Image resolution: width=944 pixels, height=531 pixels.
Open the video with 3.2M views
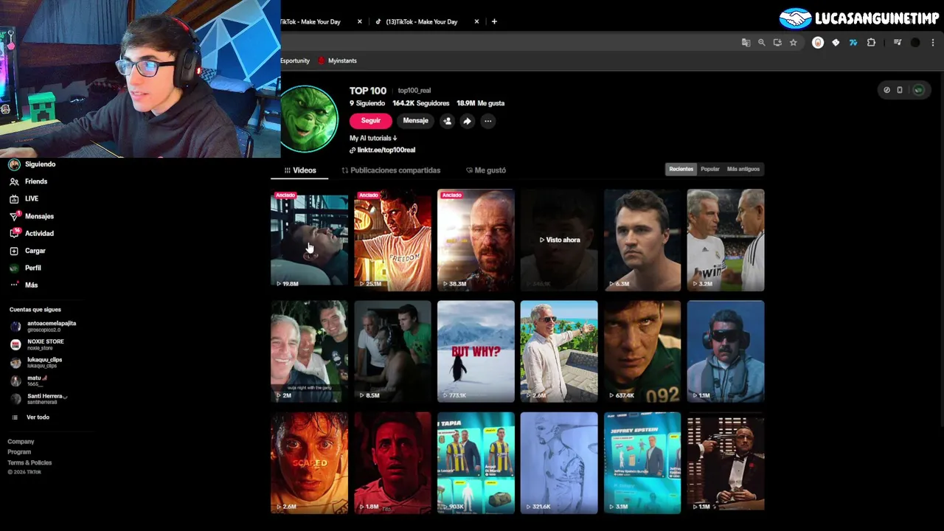coord(726,240)
